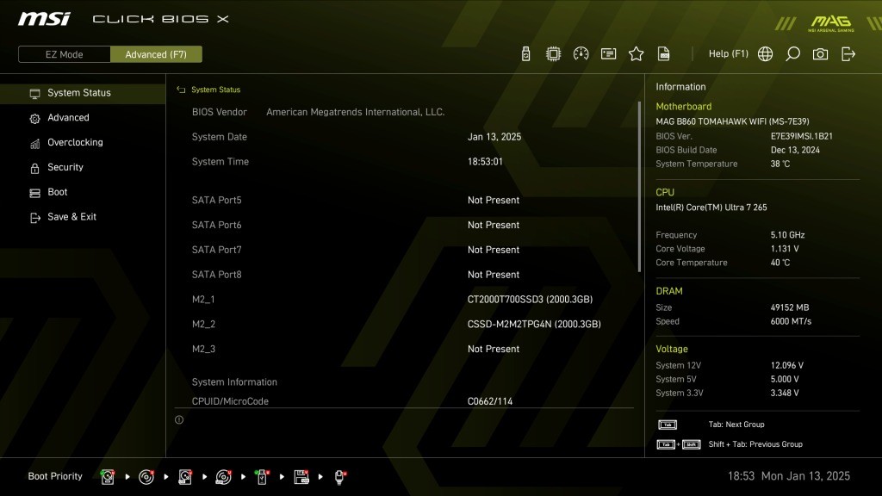Open M-Flash USB drive icon
Viewport: 882px width, 496px height.
click(525, 54)
